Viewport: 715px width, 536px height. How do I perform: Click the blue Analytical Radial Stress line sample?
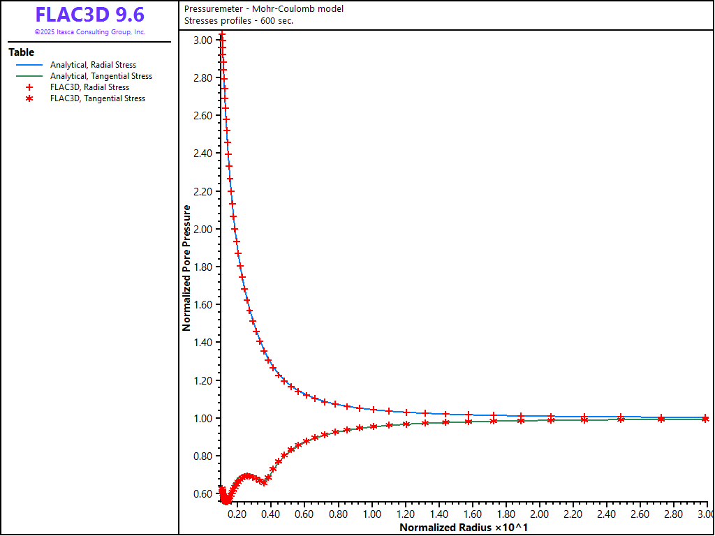[x=29, y=65]
